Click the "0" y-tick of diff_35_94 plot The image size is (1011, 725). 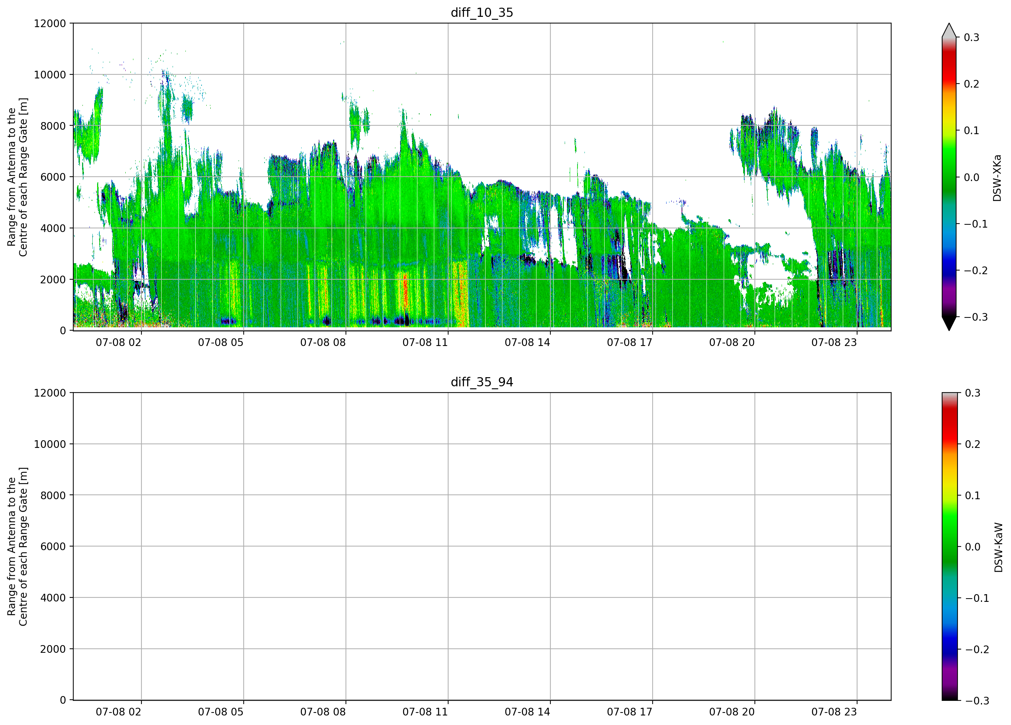coord(63,700)
